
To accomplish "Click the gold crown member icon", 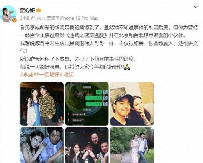I will point(39,10).
